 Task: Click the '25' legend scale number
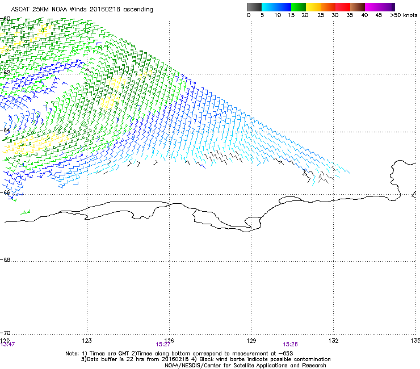pyautogui.click(x=321, y=15)
